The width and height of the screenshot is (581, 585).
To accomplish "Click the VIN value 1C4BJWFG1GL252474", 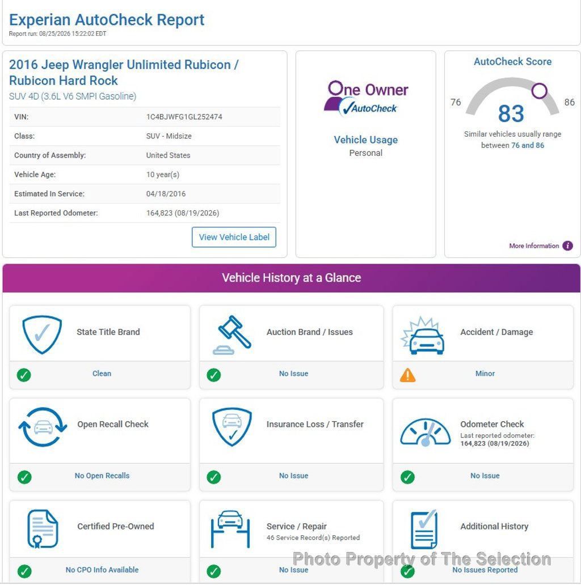I will (184, 117).
